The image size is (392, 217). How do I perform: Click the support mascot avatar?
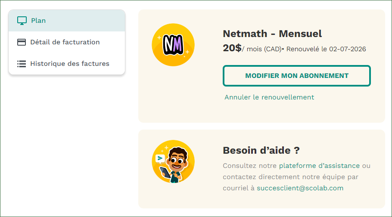(173, 161)
